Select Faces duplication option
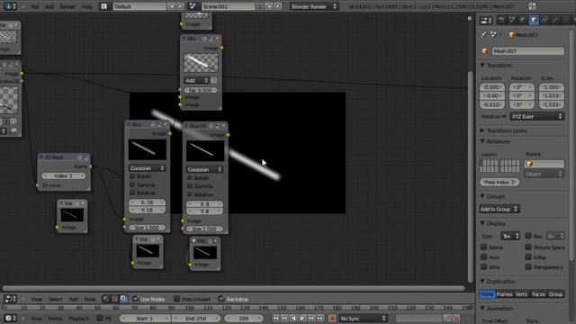 click(538, 294)
